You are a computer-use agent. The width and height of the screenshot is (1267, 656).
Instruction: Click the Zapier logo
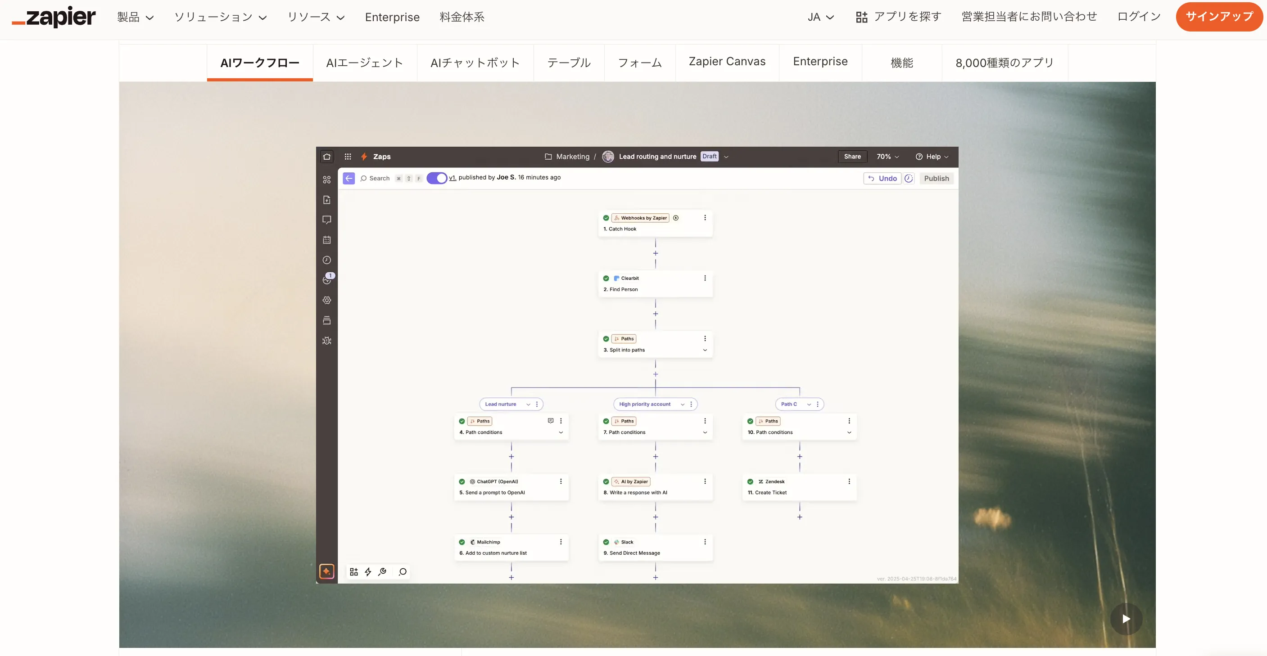(54, 17)
